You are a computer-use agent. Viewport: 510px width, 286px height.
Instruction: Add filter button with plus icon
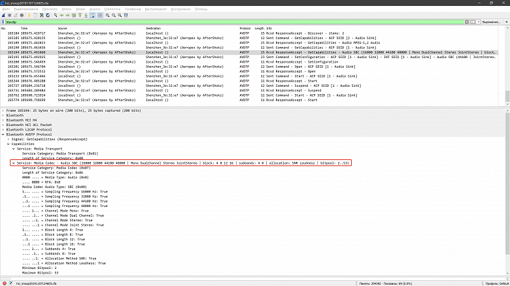point(507,22)
